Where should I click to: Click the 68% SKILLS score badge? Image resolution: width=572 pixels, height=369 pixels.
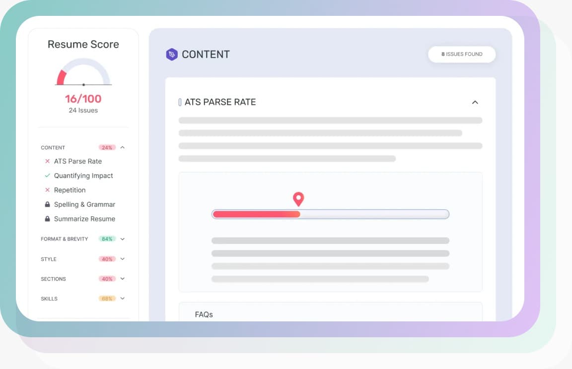[x=107, y=299]
